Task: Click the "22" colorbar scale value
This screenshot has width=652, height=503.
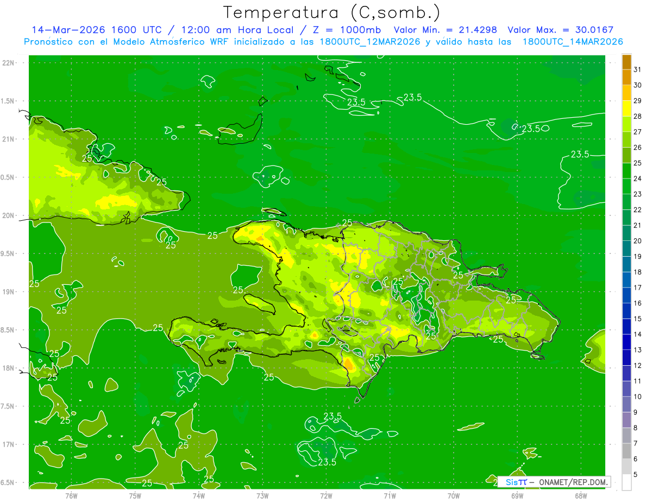Action: pos(638,210)
